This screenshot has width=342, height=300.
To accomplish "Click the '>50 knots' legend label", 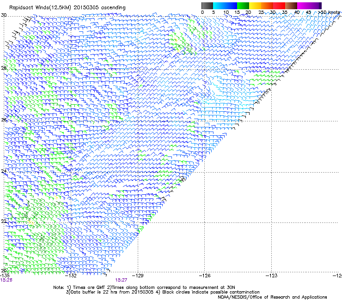I will [329, 12].
